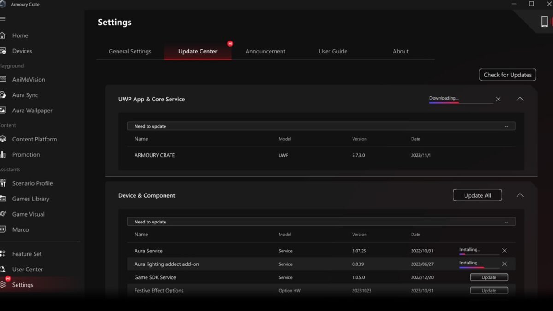Viewport: 553px width, 311px height.
Task: Update the Game SDK Service
Action: coord(489,277)
